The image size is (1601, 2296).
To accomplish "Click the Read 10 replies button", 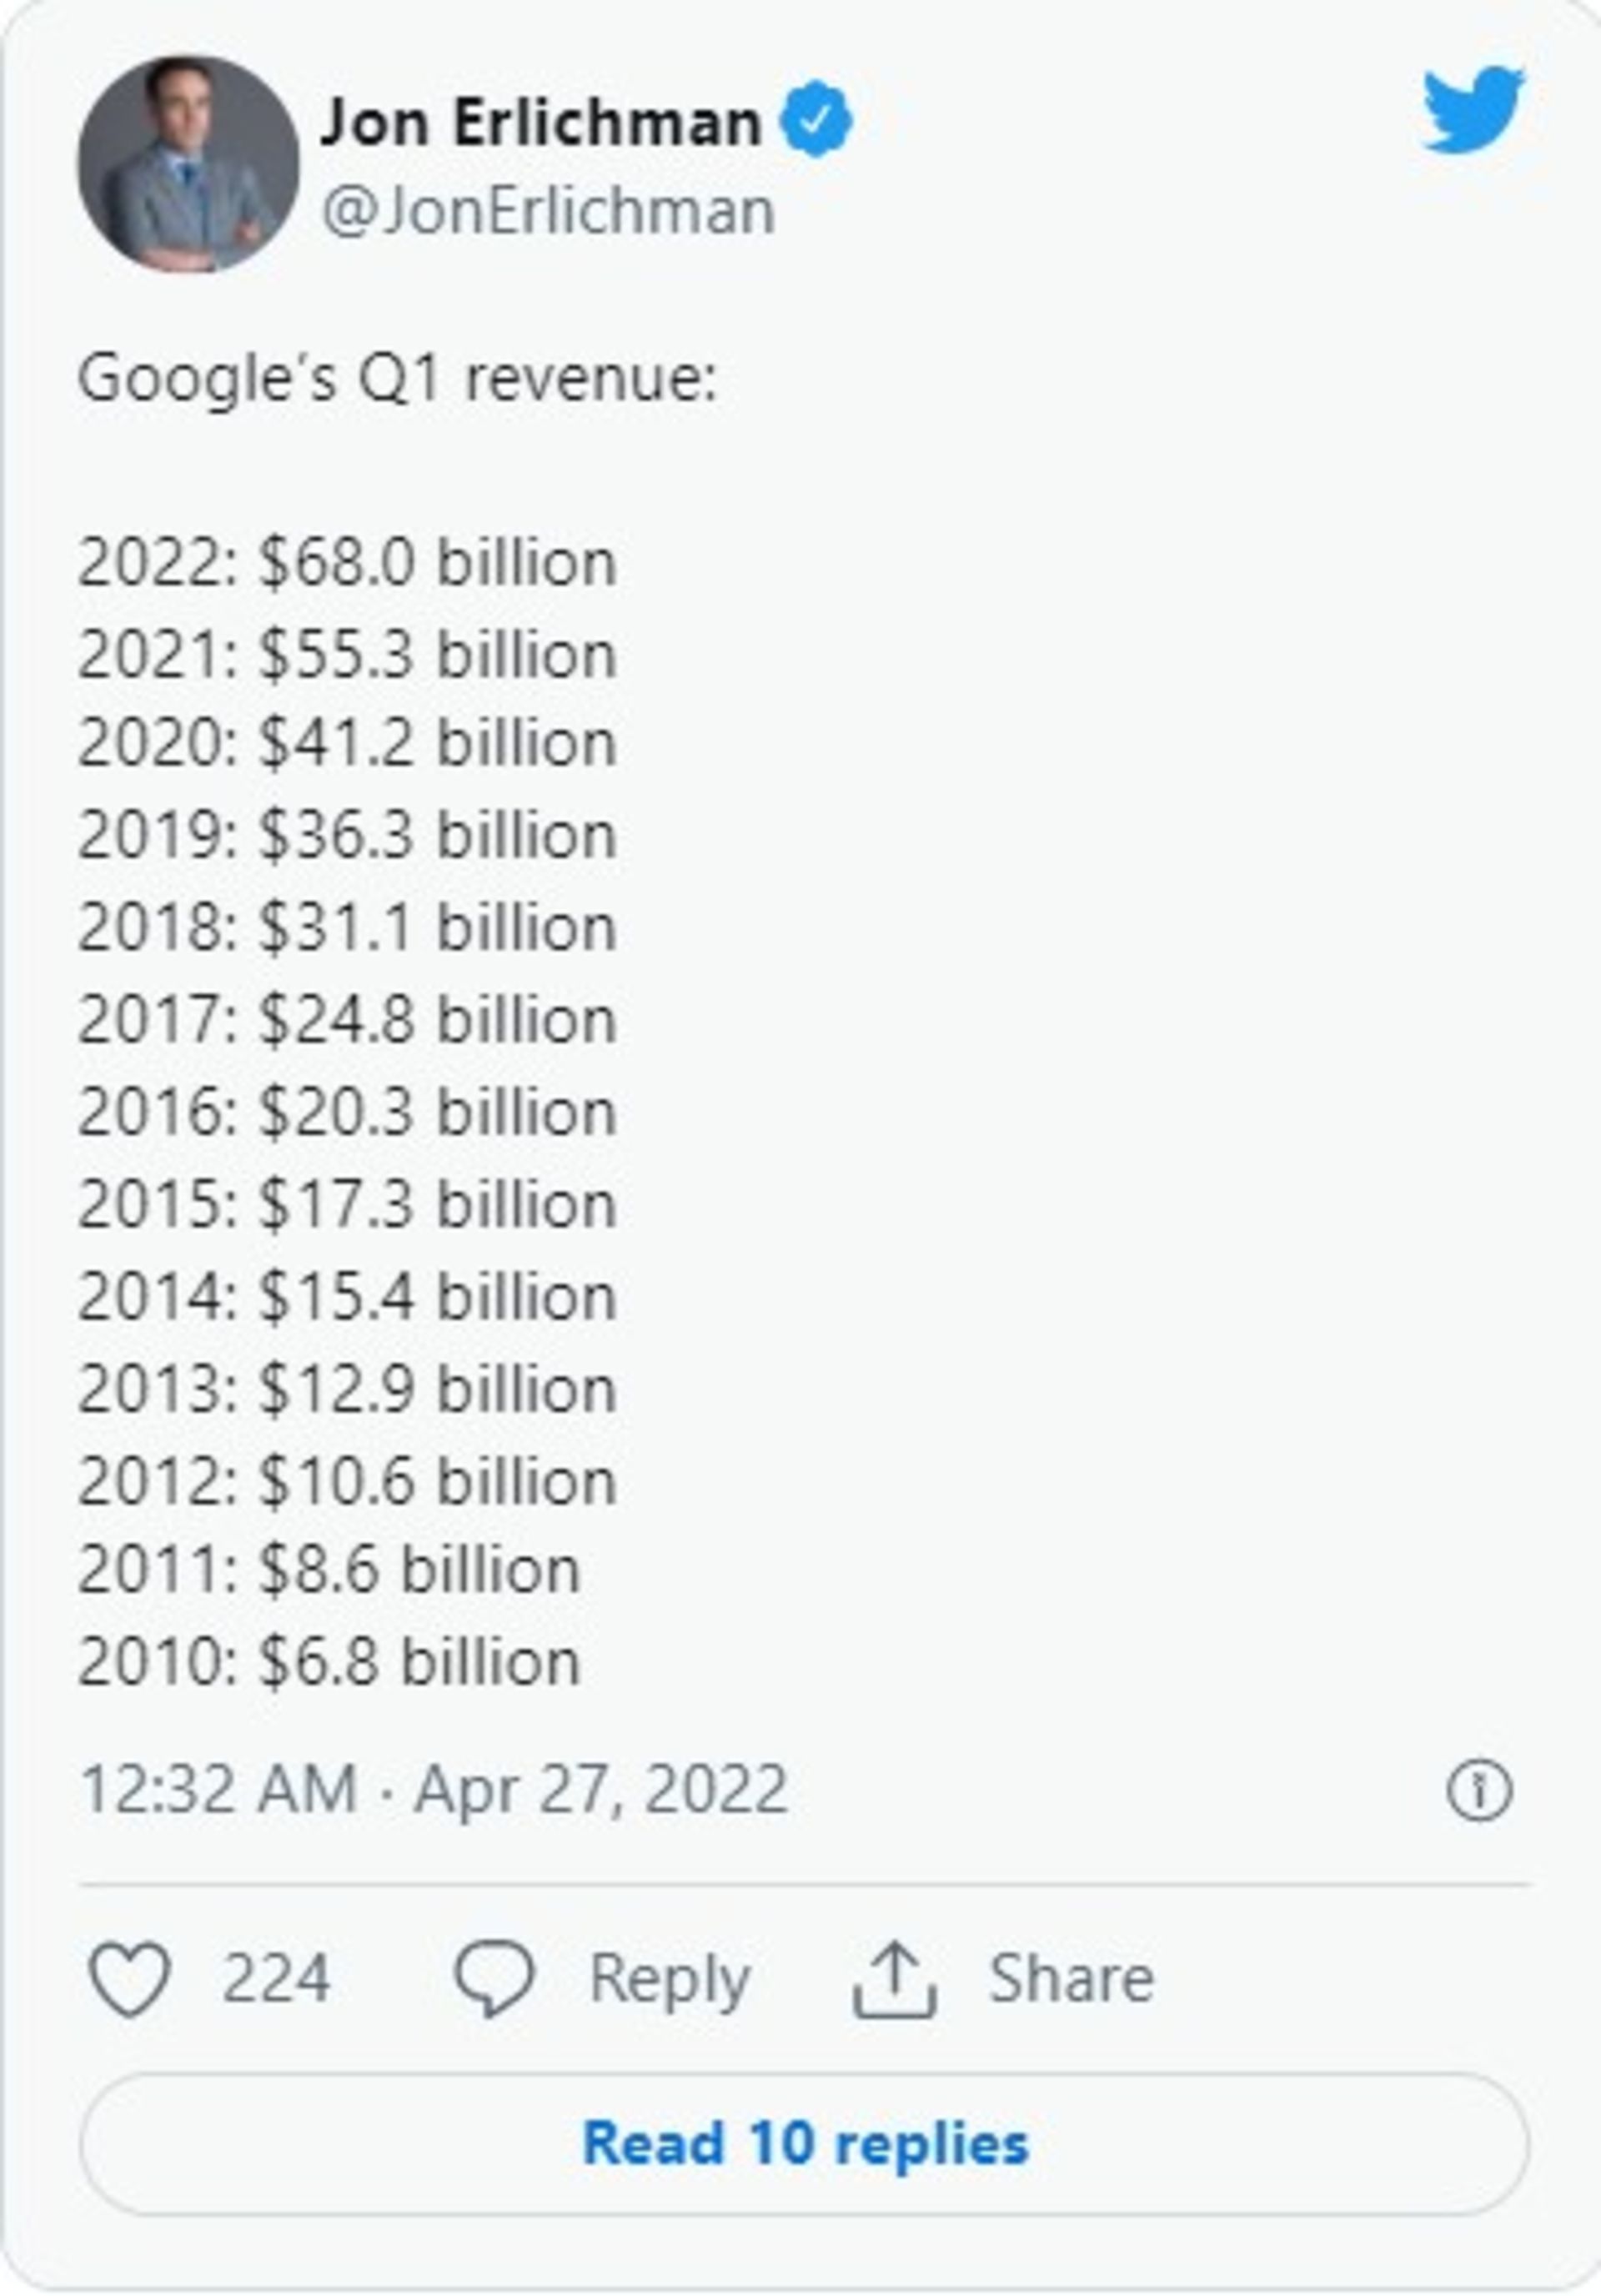I will [x=804, y=2144].
